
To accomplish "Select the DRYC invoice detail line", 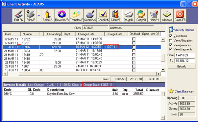I will pos(82,94).
